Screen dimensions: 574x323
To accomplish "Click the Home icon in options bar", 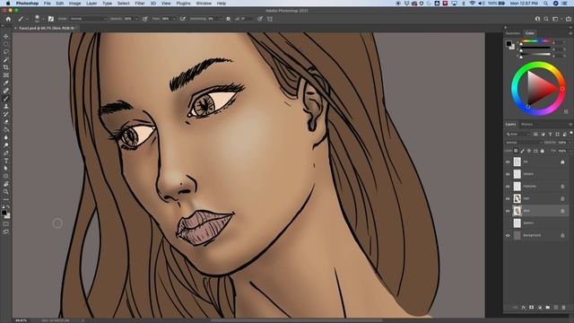I will (8, 19).
